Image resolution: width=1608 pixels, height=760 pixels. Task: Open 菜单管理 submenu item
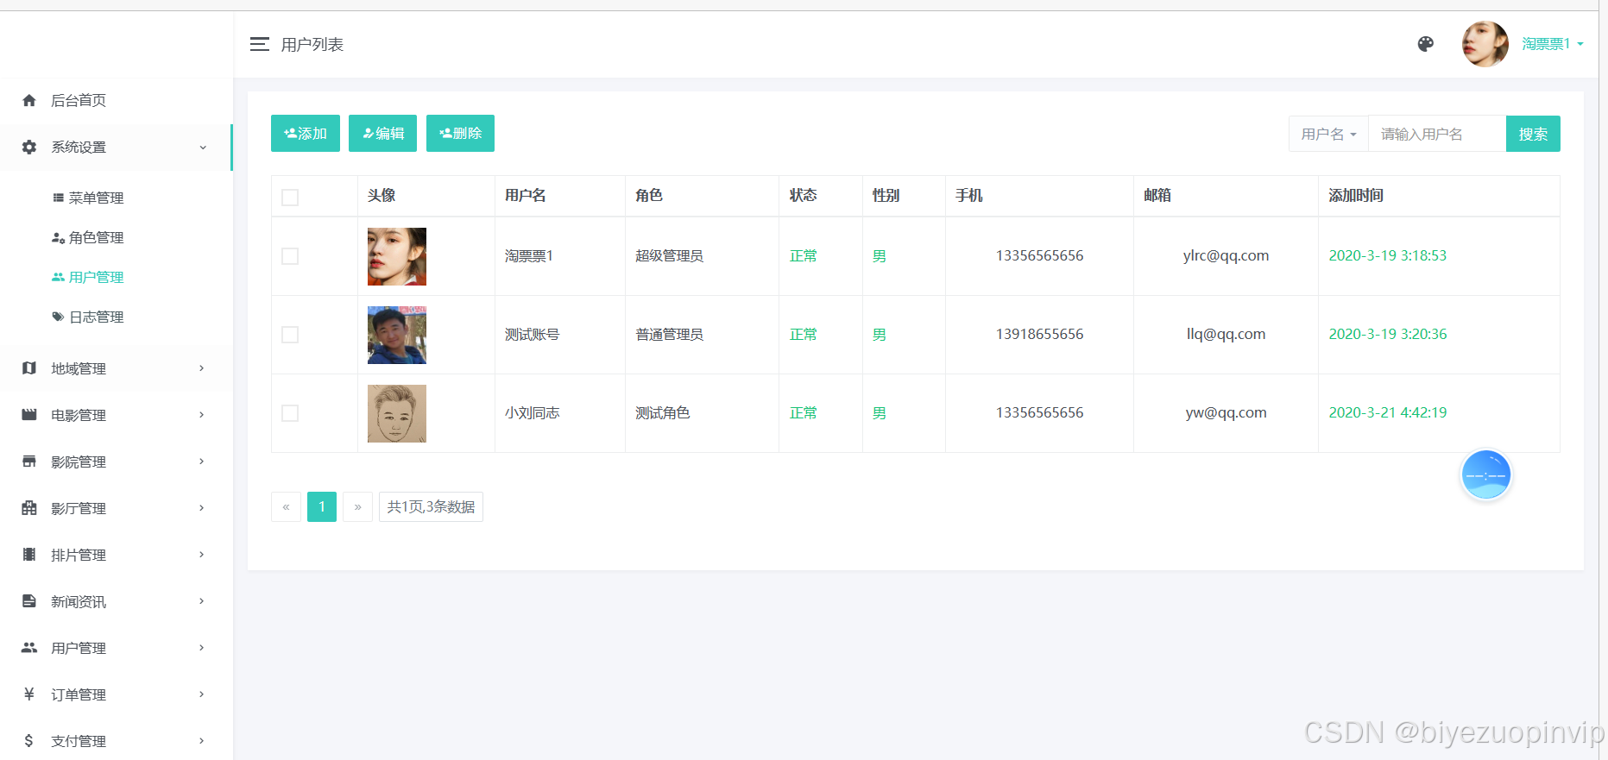pyautogui.click(x=88, y=198)
